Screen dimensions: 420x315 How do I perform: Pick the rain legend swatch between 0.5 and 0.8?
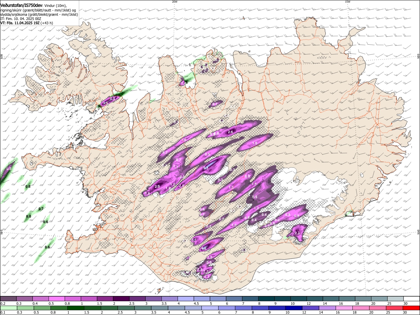coord(42,308)
